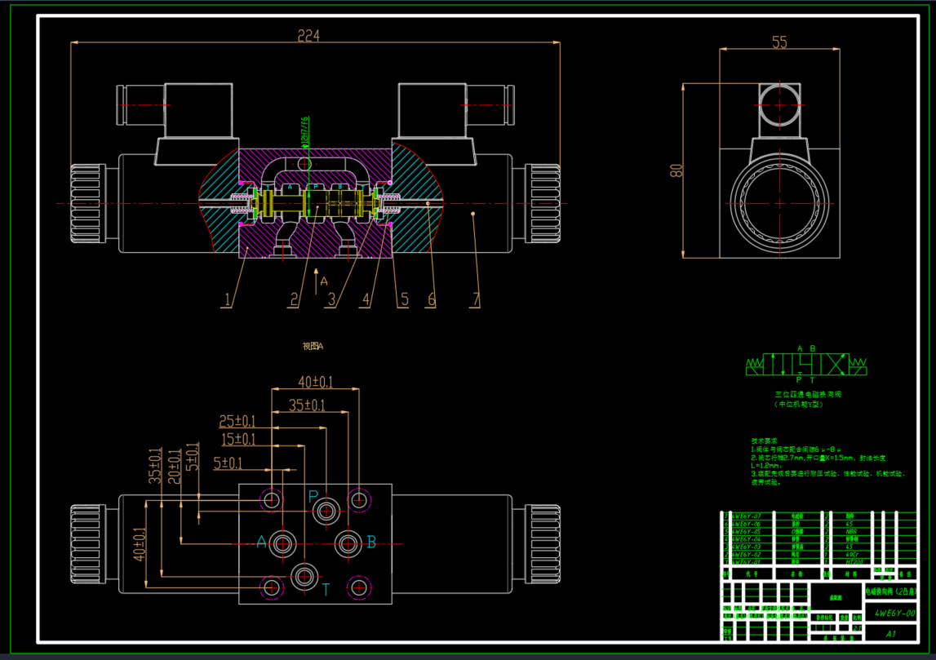Select the A1 sheet size cell
The image size is (936, 660).
(x=890, y=634)
